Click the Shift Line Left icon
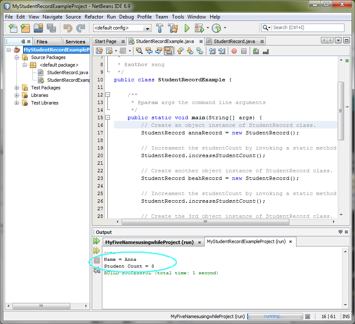Screen dimensions: 355x324 click(x=212, y=51)
